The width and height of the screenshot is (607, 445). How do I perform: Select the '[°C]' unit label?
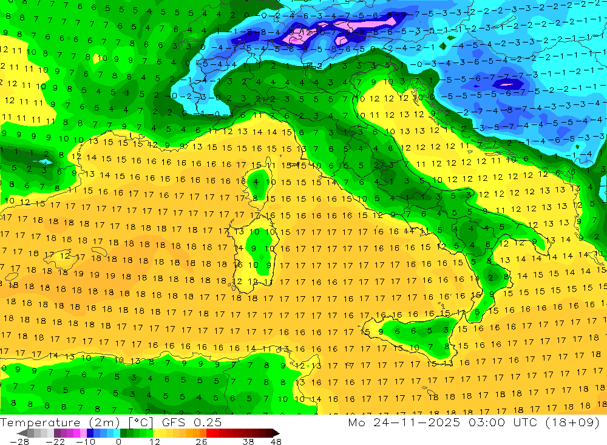(141, 423)
